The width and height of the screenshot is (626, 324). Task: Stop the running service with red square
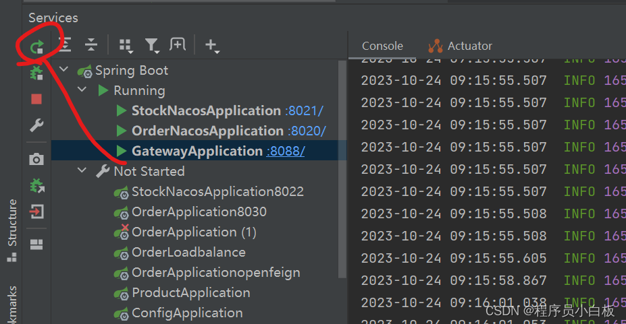coord(36,99)
